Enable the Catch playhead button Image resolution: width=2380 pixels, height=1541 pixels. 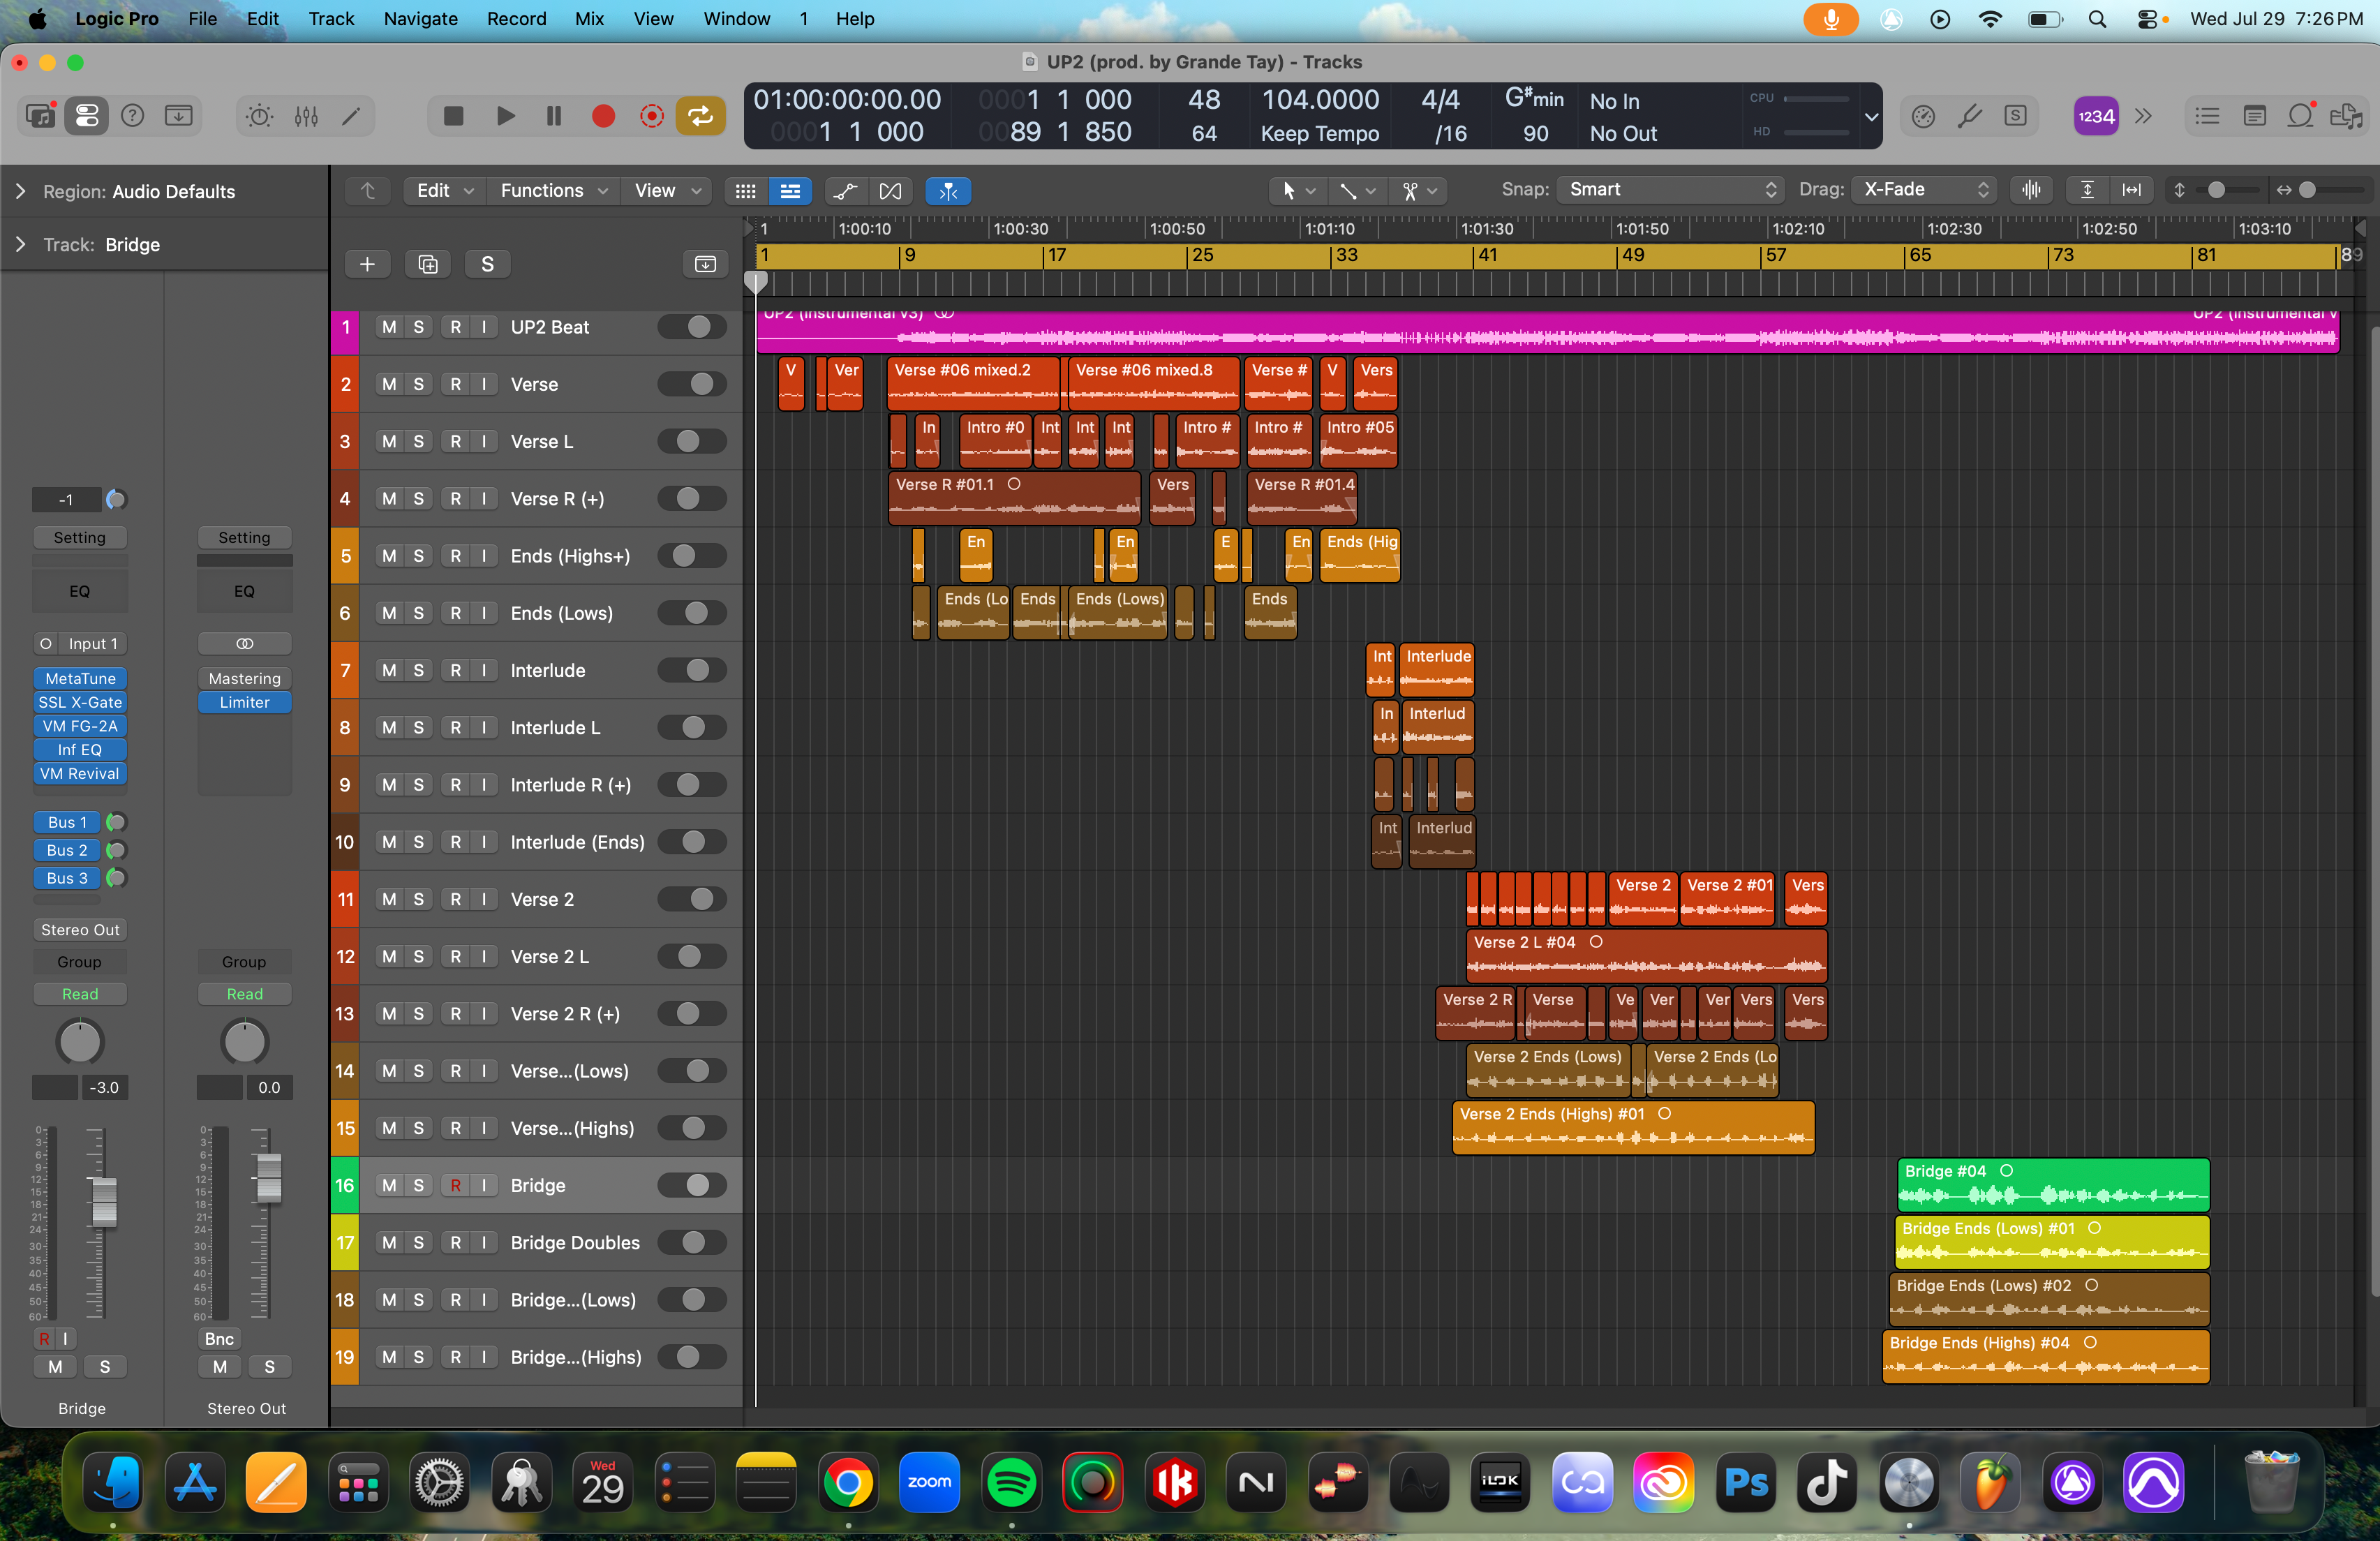948,190
